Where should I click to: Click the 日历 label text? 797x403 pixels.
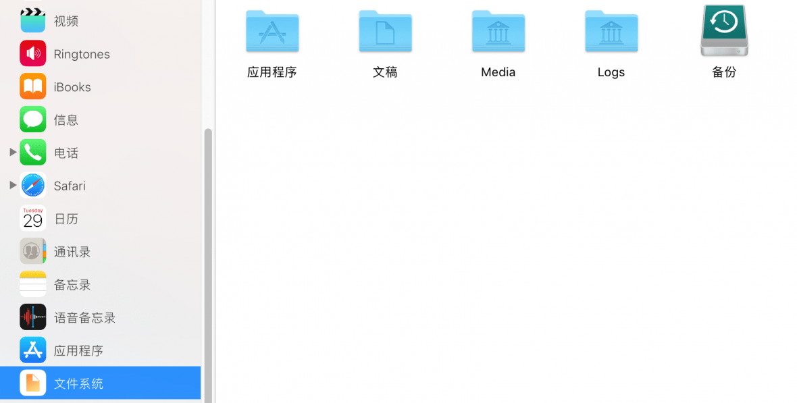tap(66, 219)
